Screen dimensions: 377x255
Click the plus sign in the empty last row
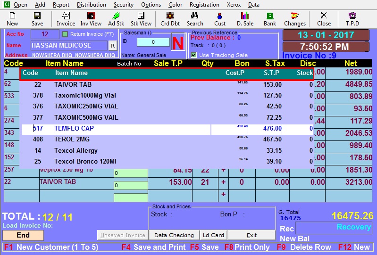[223, 194]
